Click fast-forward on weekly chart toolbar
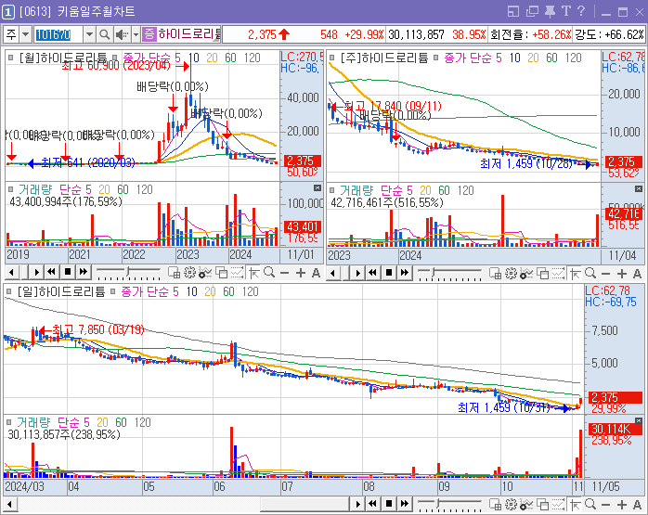The width and height of the screenshot is (648, 515). [x=405, y=273]
